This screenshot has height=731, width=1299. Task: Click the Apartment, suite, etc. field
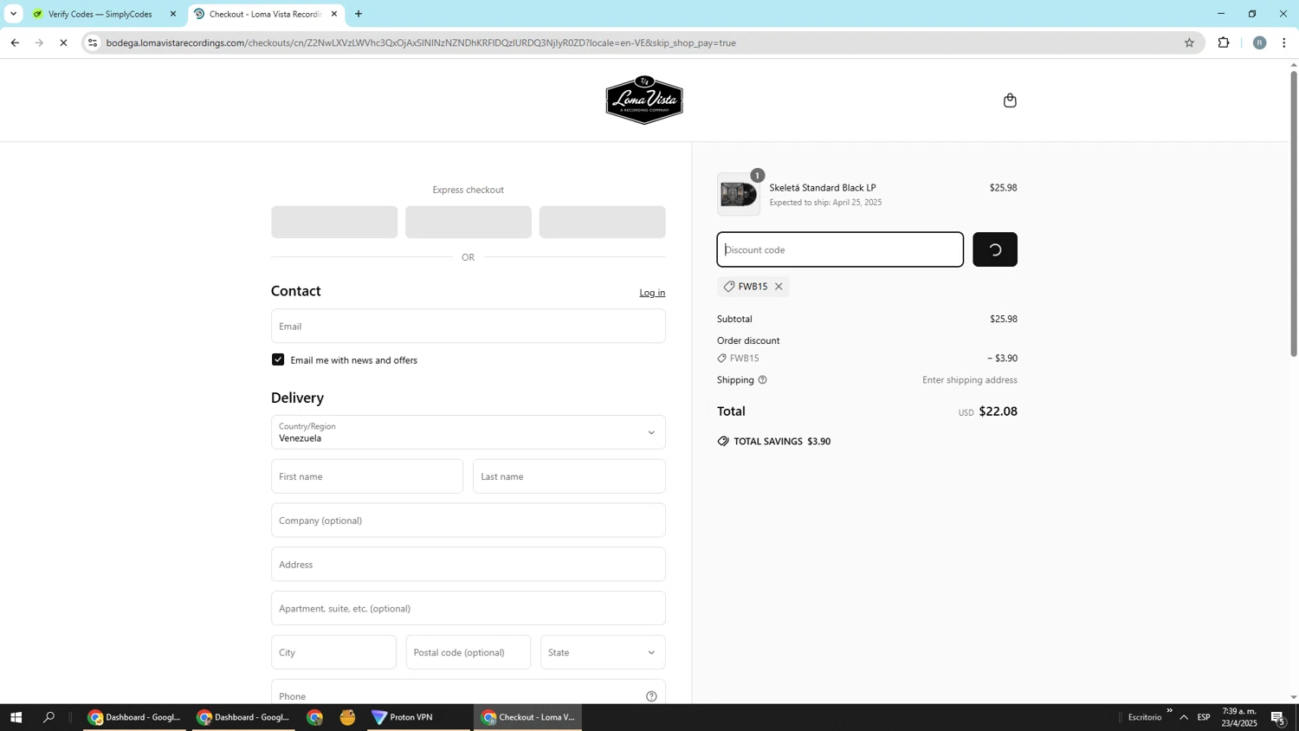[x=468, y=608]
